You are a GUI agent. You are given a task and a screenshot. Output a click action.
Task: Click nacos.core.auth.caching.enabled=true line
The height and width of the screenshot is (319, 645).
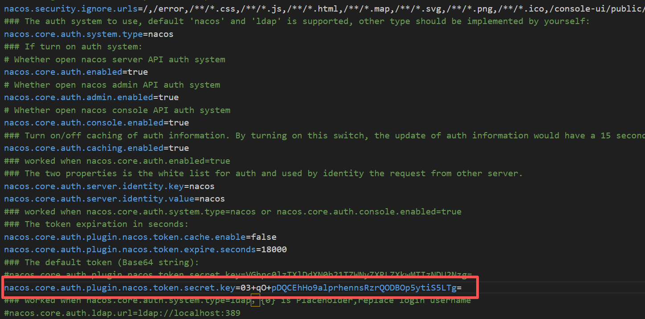(96, 148)
